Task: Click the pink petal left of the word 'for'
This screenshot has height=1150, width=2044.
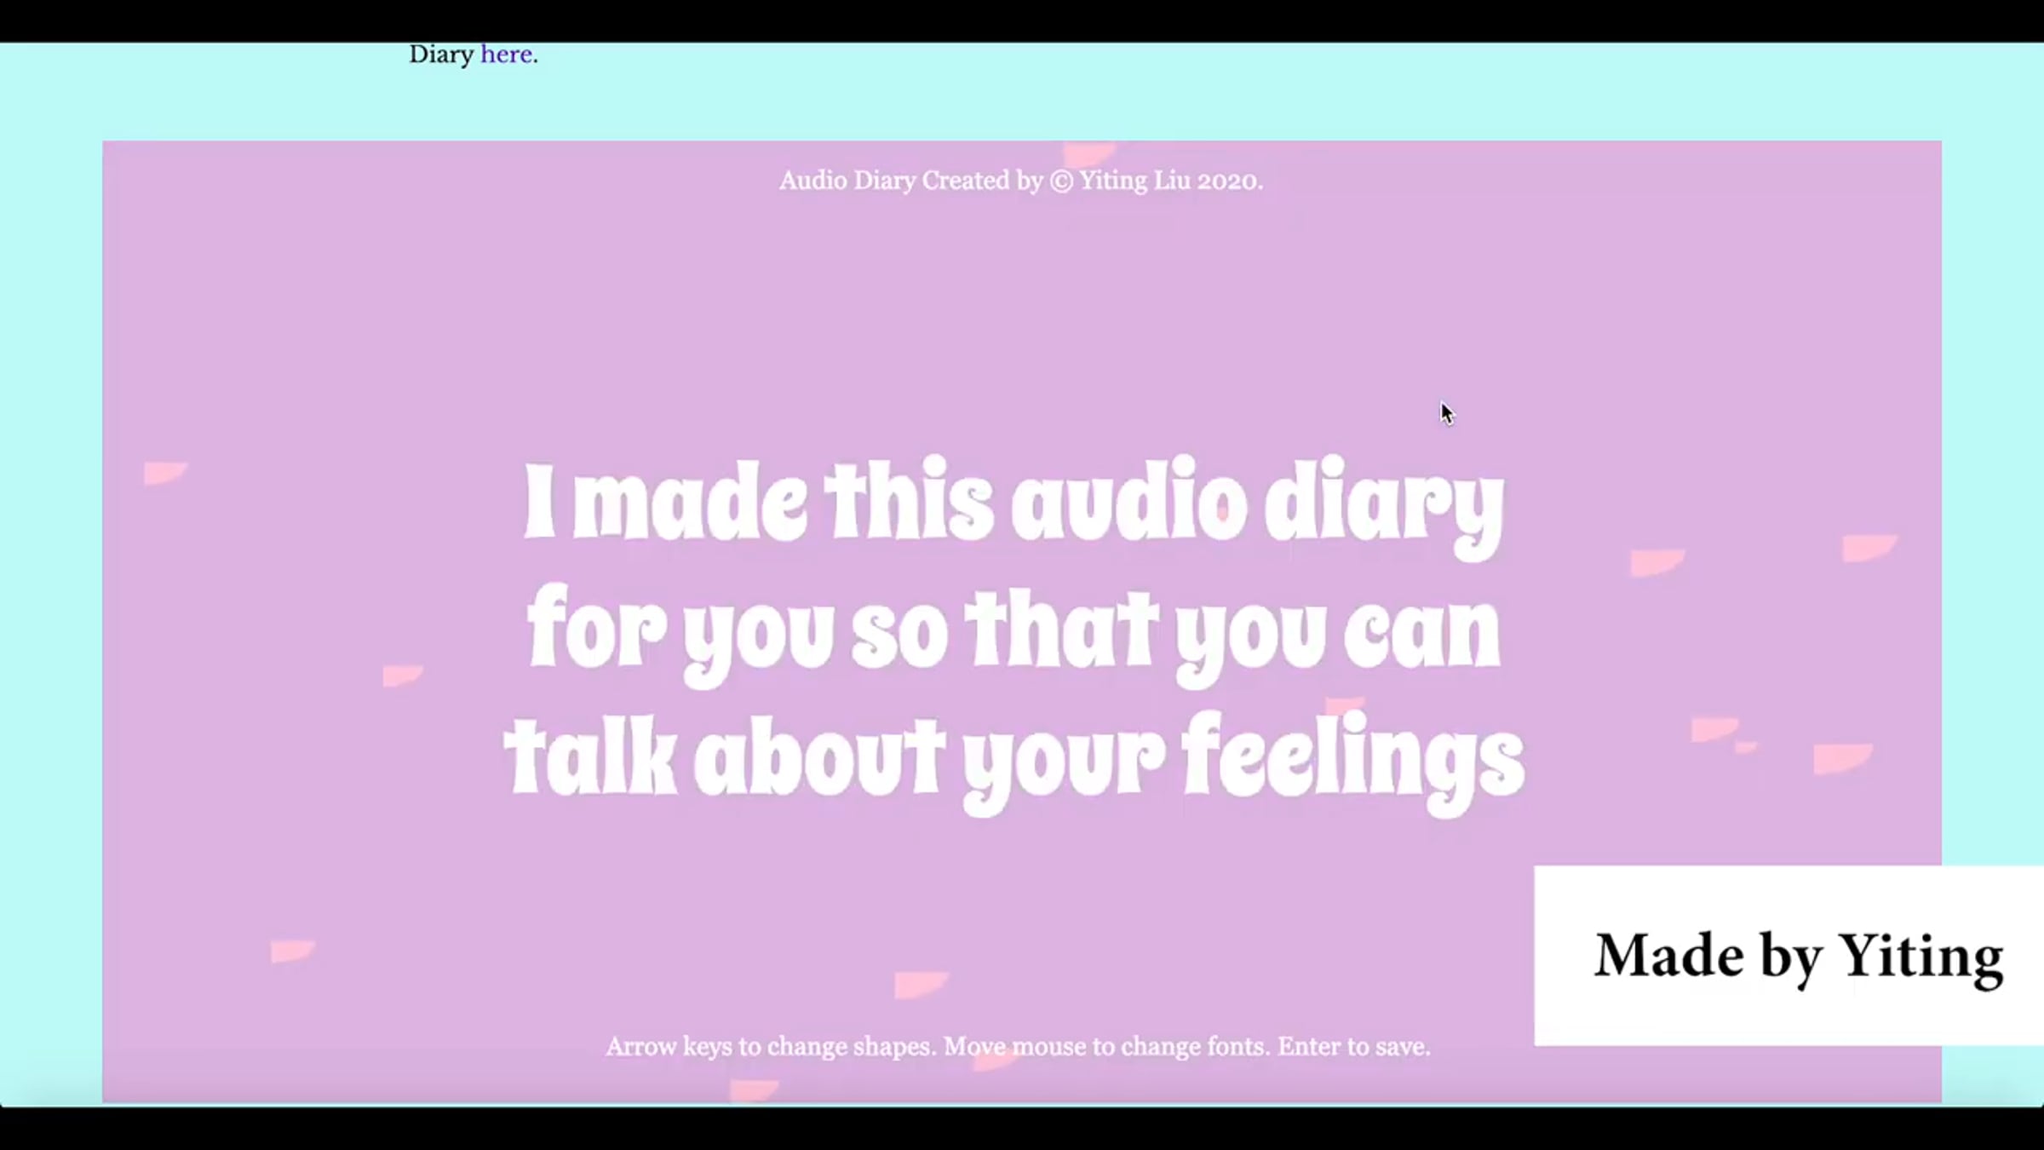Action: (401, 675)
